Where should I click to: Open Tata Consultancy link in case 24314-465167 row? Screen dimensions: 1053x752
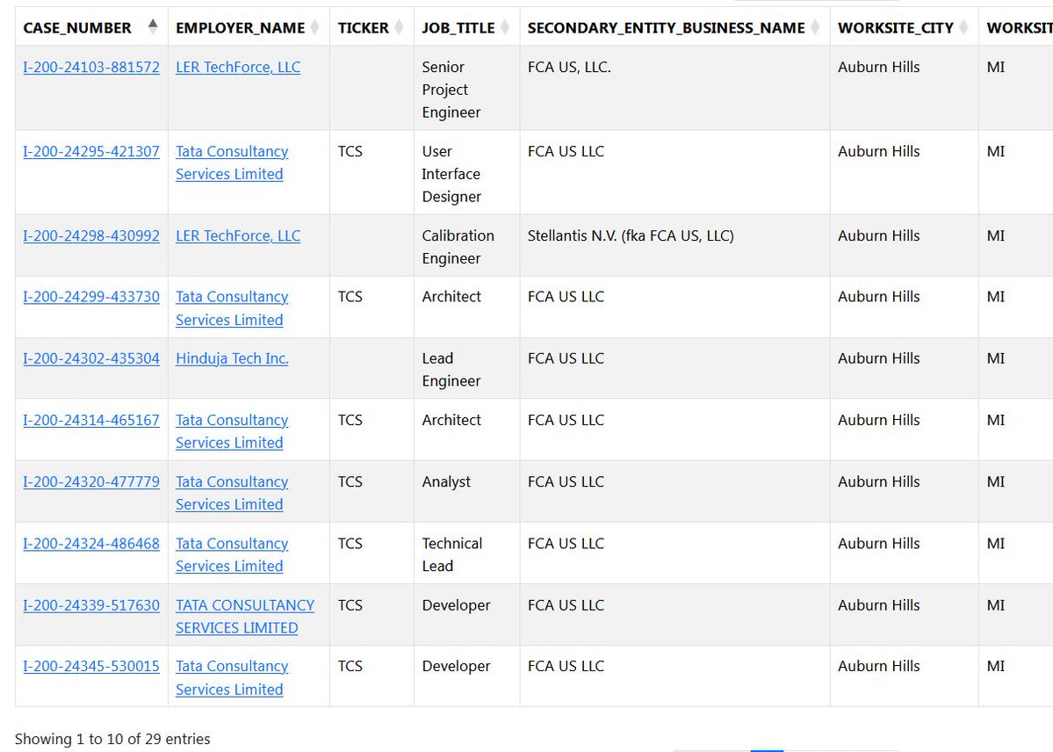(x=232, y=431)
